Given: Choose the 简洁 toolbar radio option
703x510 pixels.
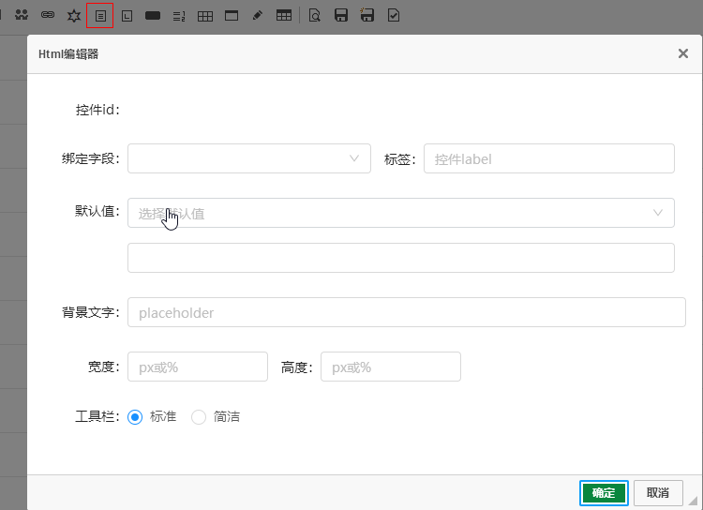Looking at the screenshot, I should tap(199, 417).
